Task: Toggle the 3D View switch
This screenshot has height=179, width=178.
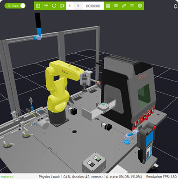Action: click(15, 6)
